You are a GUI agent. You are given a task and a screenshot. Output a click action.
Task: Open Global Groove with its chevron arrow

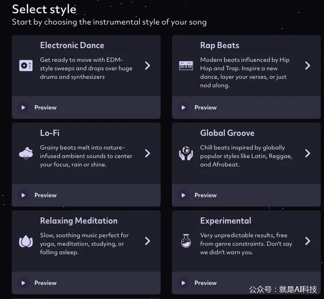pos(308,153)
